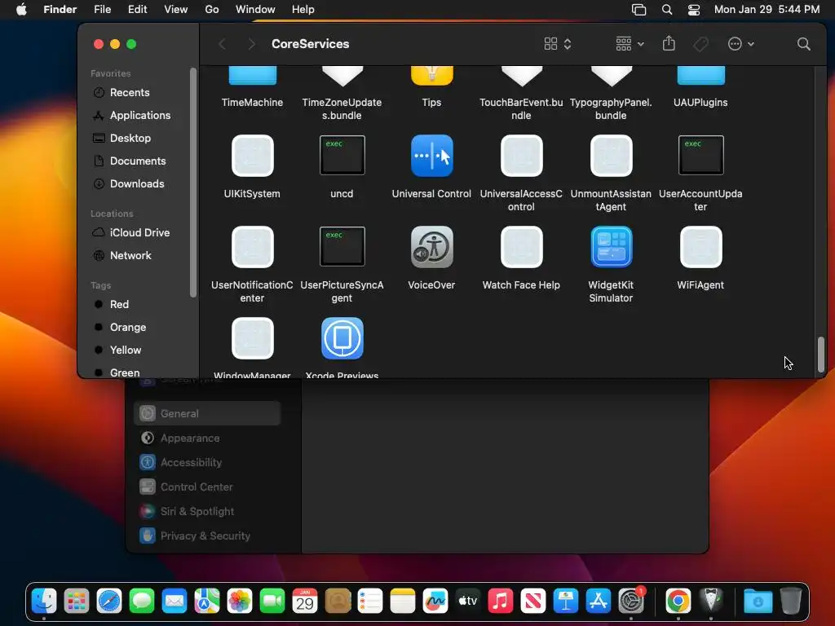The image size is (835, 626).
Task: Open Documents in the sidebar
Action: pyautogui.click(x=136, y=161)
